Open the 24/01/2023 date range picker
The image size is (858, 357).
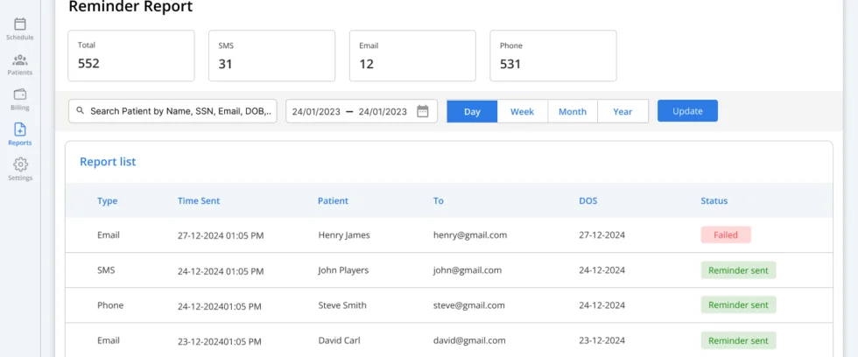[x=349, y=111]
